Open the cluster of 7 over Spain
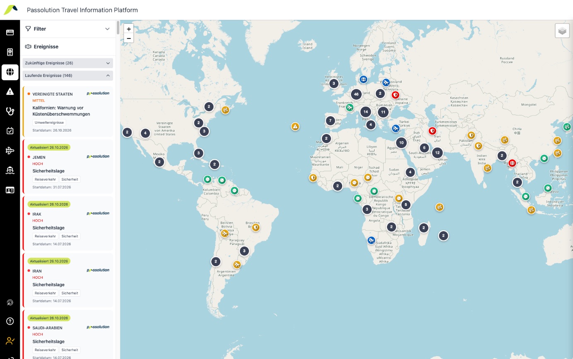 (x=330, y=121)
